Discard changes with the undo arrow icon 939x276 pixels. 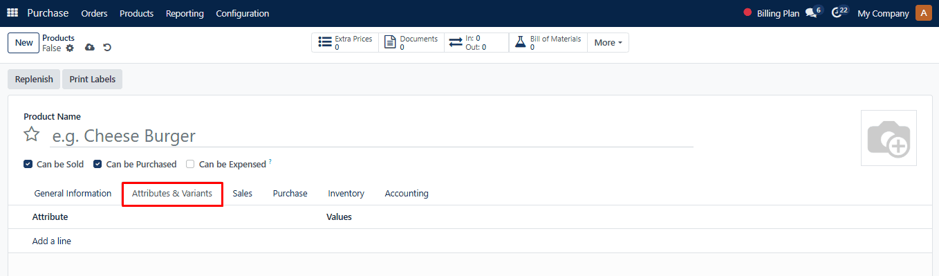point(107,48)
